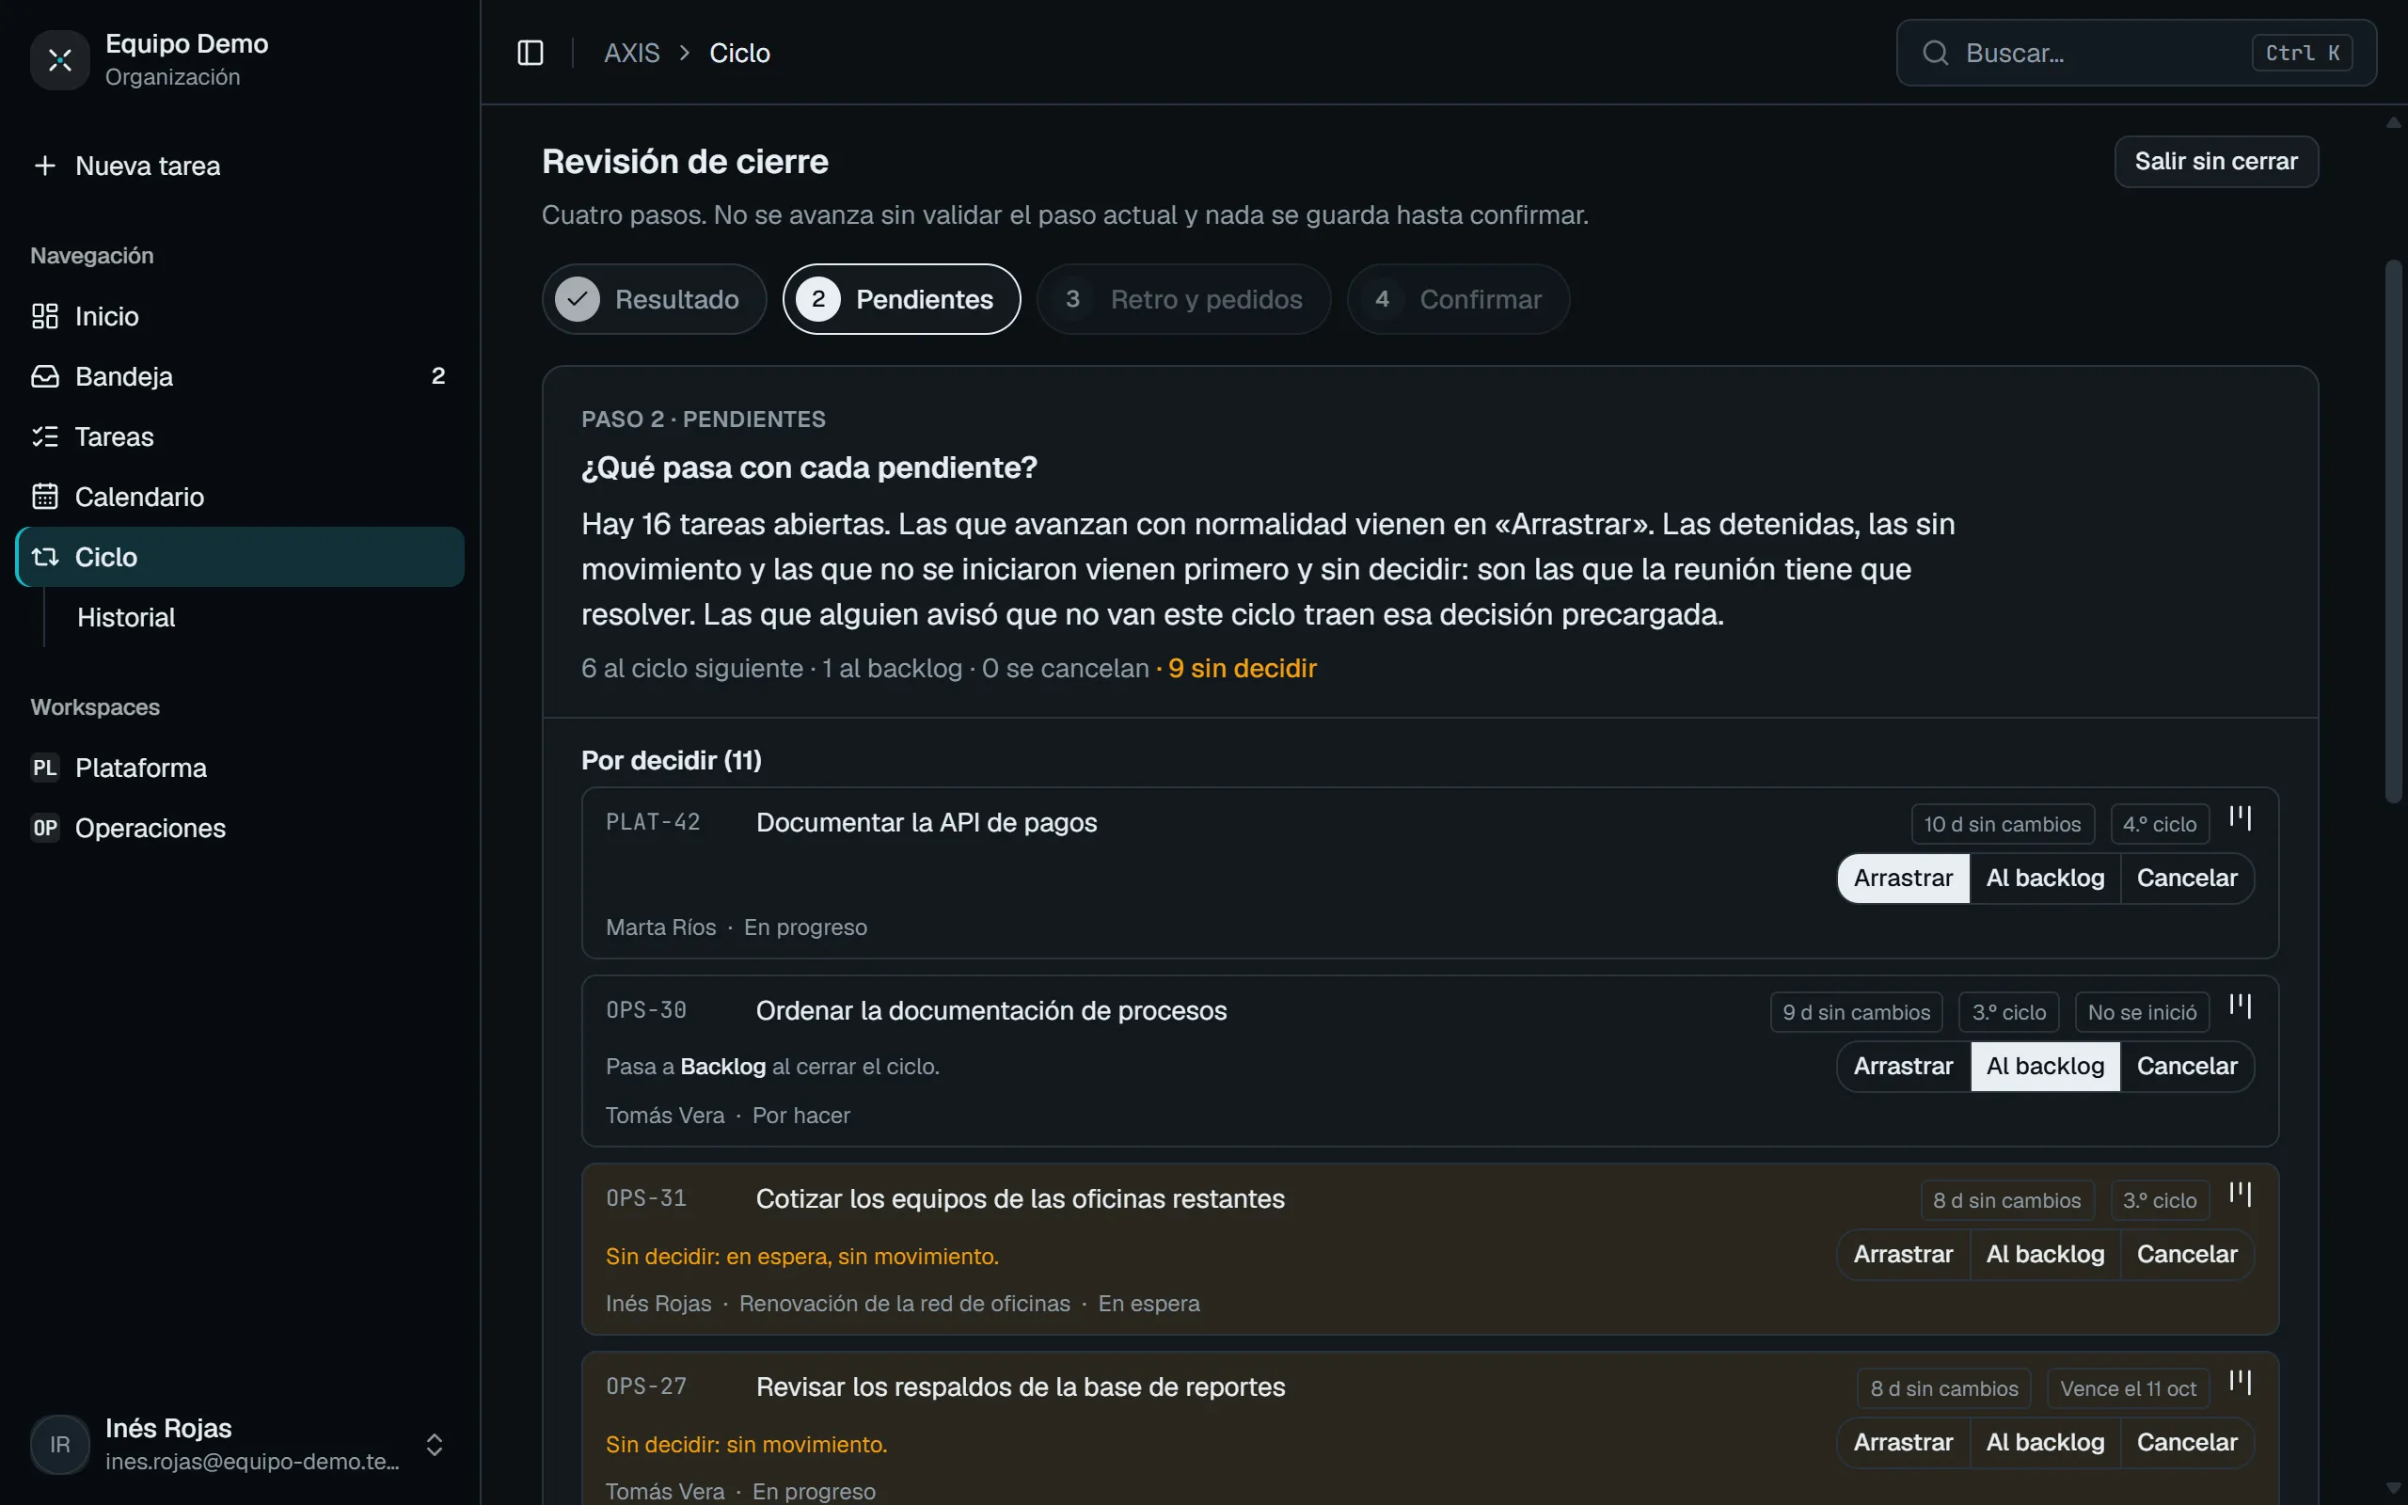Click the Bandeja unread count 2

coord(437,376)
